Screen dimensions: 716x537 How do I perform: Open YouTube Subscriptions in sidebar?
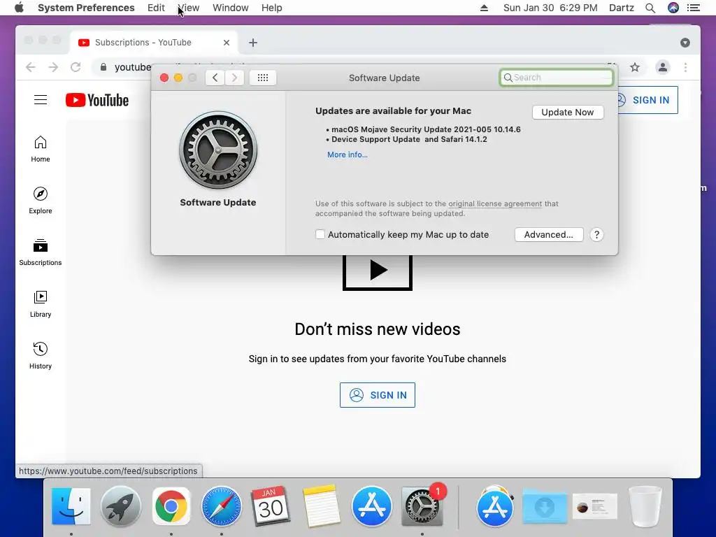[x=41, y=252]
